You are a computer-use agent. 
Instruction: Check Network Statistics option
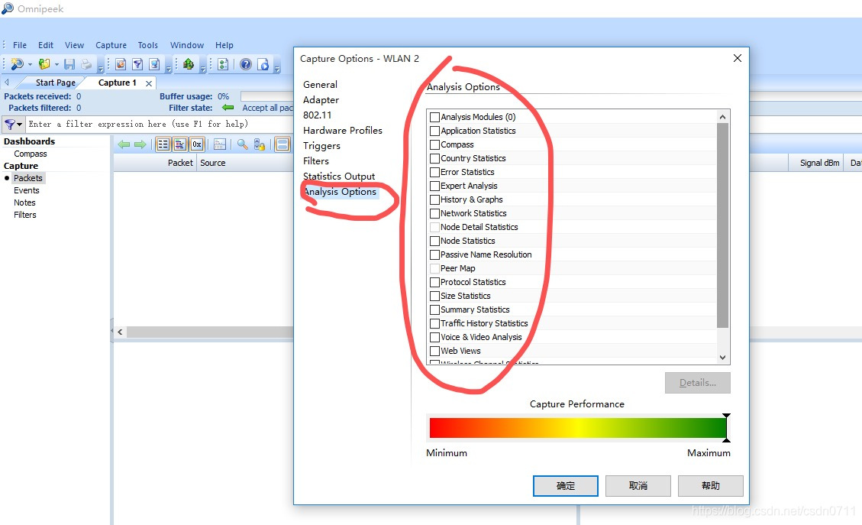coord(434,213)
